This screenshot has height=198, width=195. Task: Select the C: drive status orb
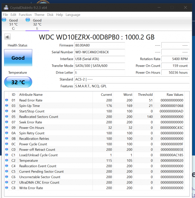pos(4,20)
